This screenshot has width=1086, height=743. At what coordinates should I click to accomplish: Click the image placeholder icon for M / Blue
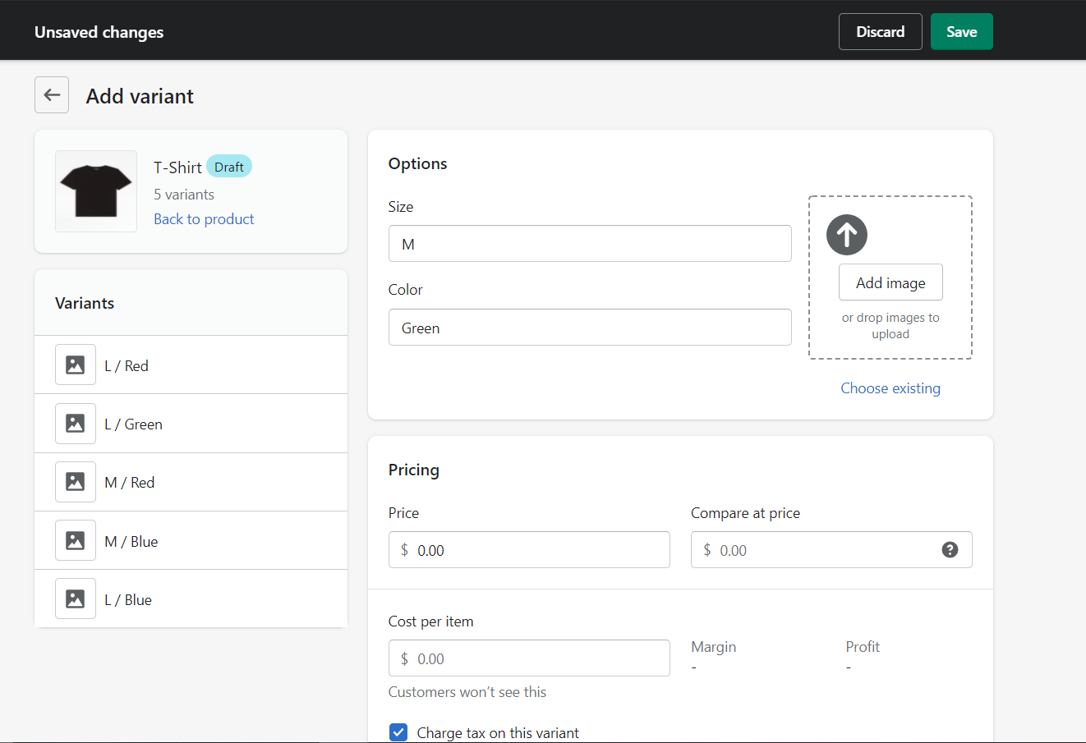coord(76,540)
